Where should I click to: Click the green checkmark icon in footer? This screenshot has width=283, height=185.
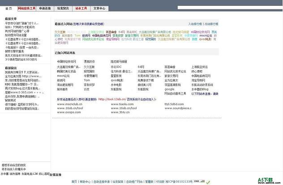208,182
